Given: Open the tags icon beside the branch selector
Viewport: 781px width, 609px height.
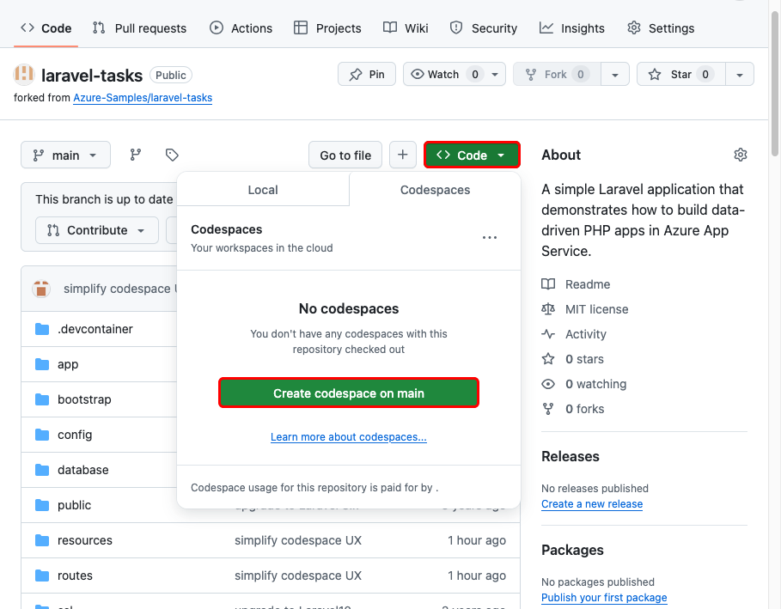Looking at the screenshot, I should pyautogui.click(x=171, y=155).
